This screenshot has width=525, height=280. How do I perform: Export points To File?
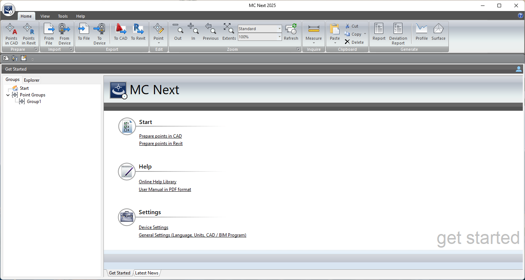[84, 32]
